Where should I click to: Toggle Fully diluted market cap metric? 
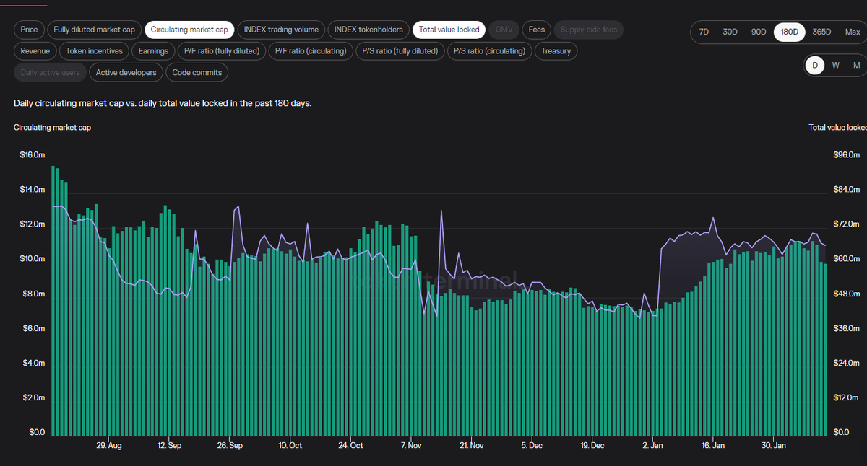94,30
